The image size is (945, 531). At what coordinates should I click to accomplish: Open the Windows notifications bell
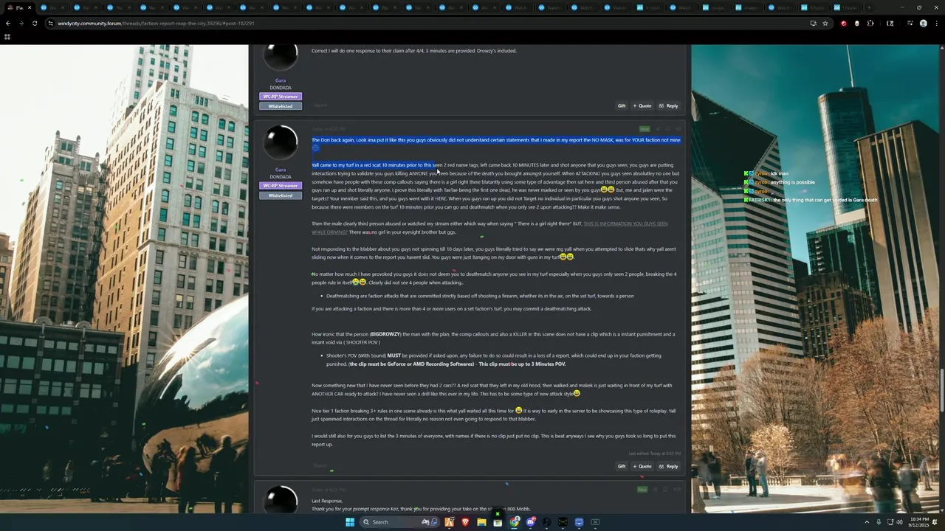click(935, 522)
